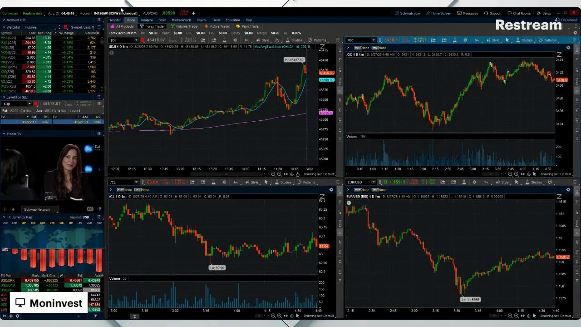Expand position panel arrow on EUR/USD chart
This screenshot has width=581, height=327.
point(348,189)
